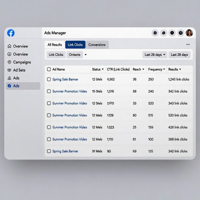The width and height of the screenshot is (200, 200).
Task: Click the Frequency value 159
Action: tap(151, 127)
